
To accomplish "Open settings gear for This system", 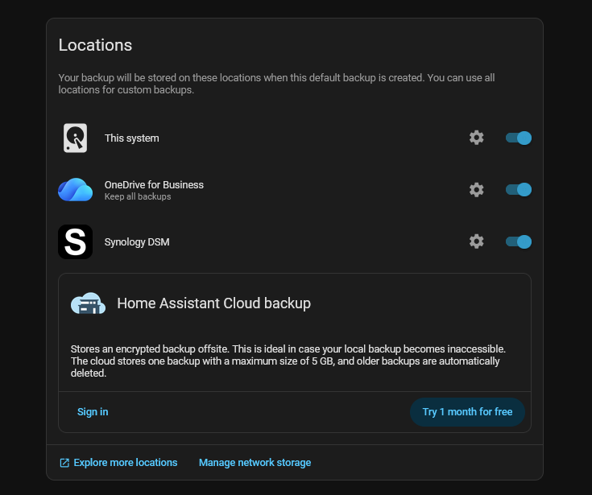I will click(x=477, y=138).
